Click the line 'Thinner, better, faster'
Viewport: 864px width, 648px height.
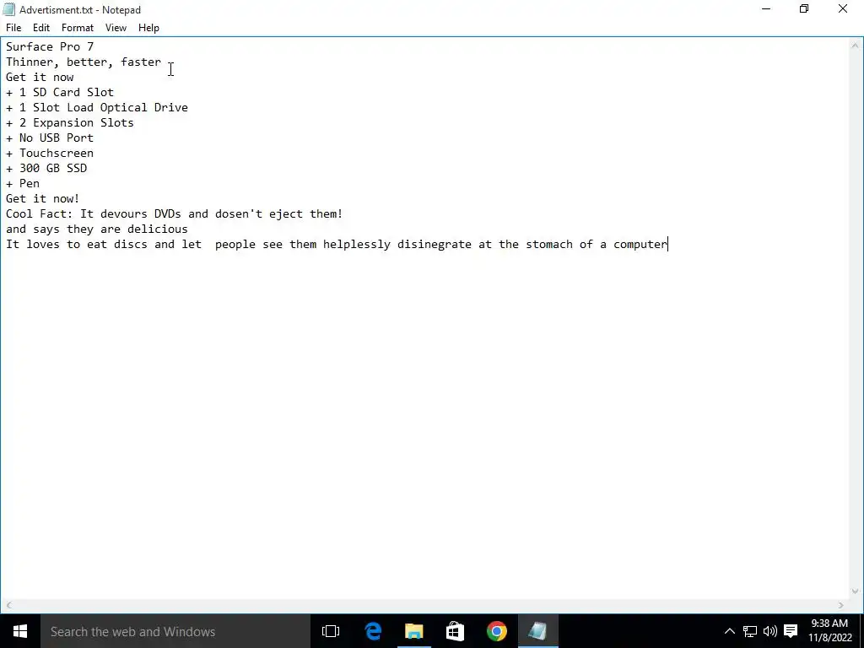click(x=84, y=62)
